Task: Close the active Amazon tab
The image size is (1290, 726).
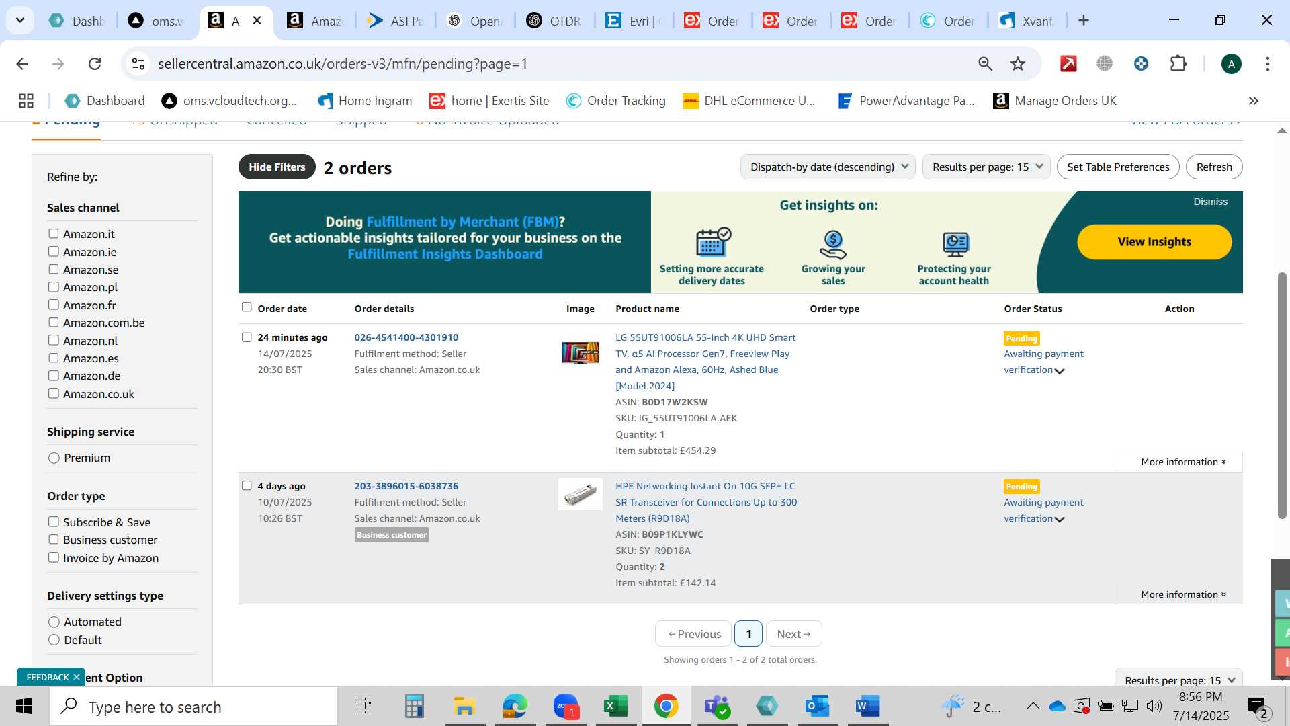Action: (257, 21)
